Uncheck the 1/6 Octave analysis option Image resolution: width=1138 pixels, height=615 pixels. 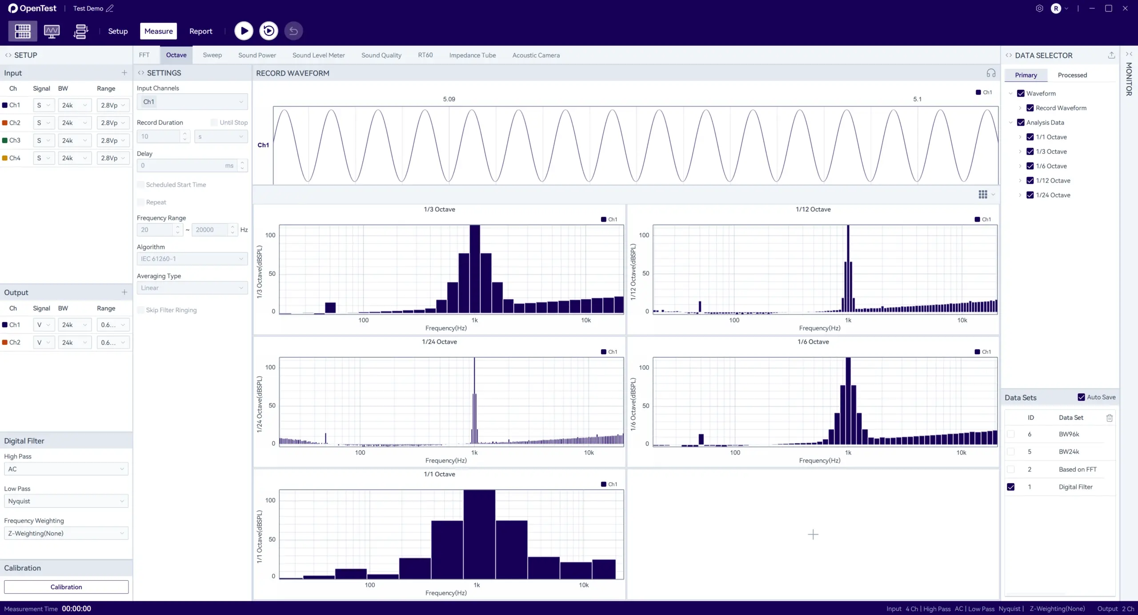coord(1030,166)
